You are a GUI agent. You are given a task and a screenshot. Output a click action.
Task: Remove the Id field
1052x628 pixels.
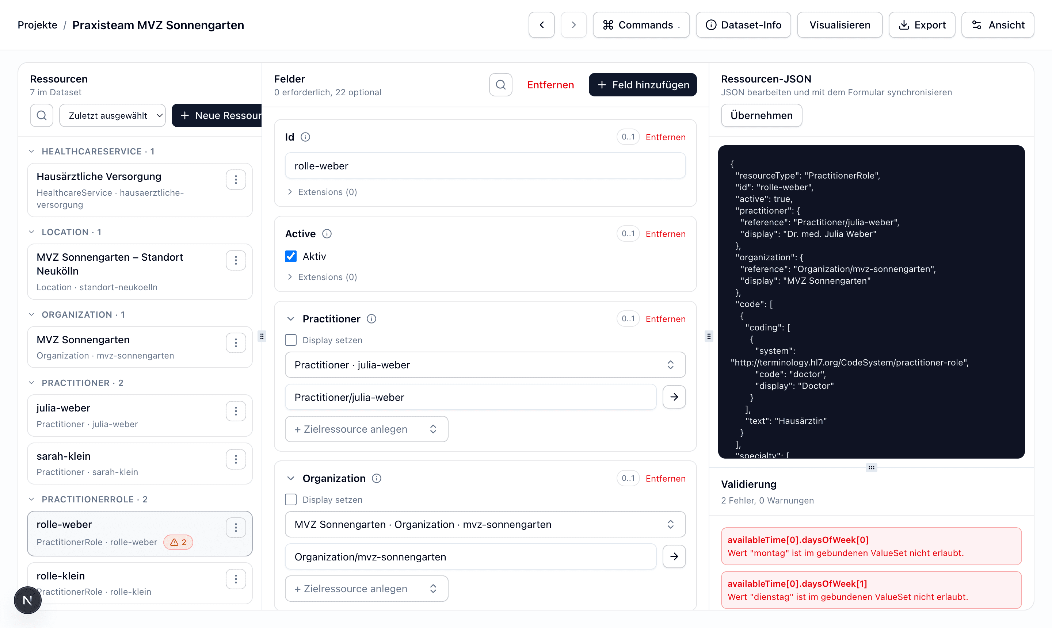(666, 137)
